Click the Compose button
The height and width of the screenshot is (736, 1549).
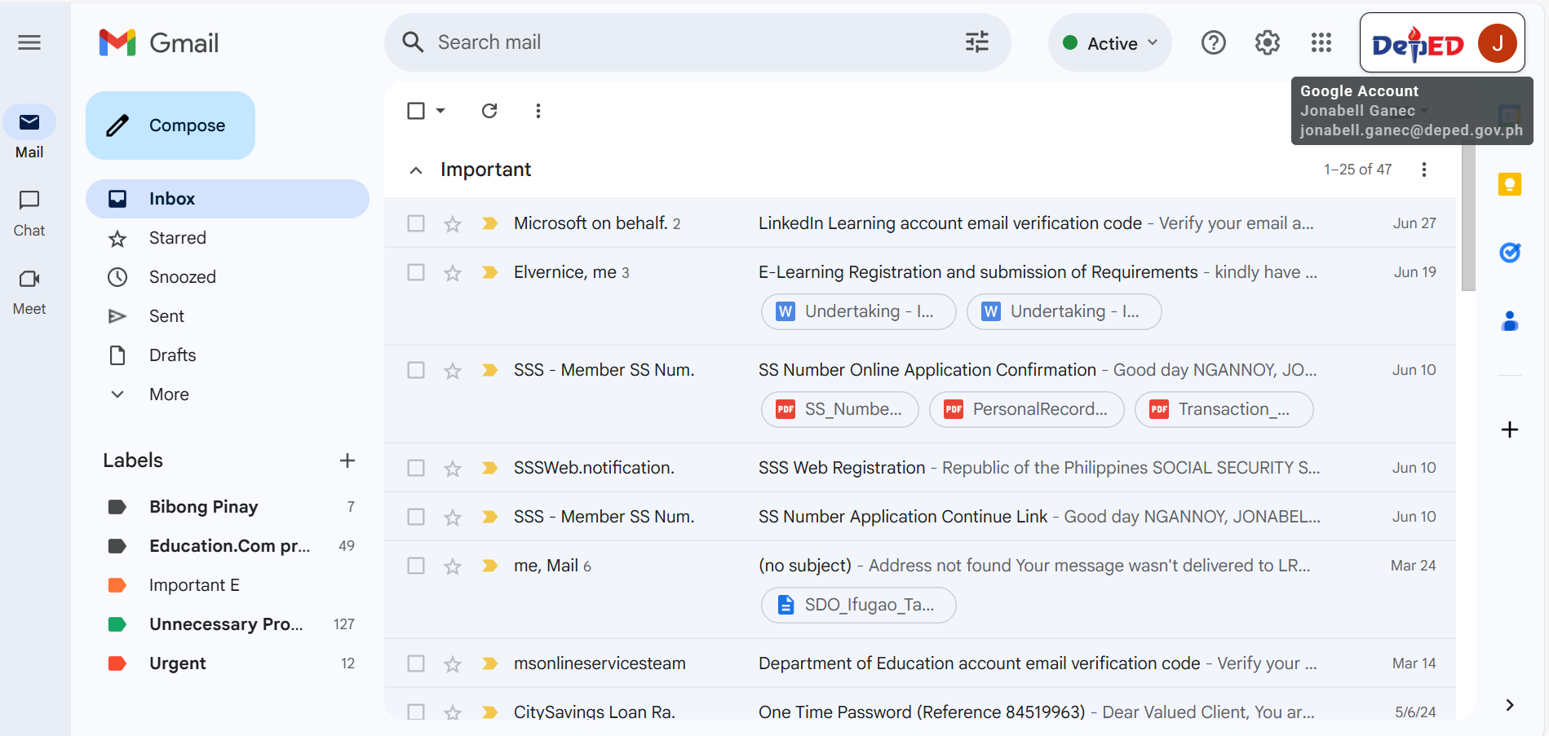pos(170,126)
